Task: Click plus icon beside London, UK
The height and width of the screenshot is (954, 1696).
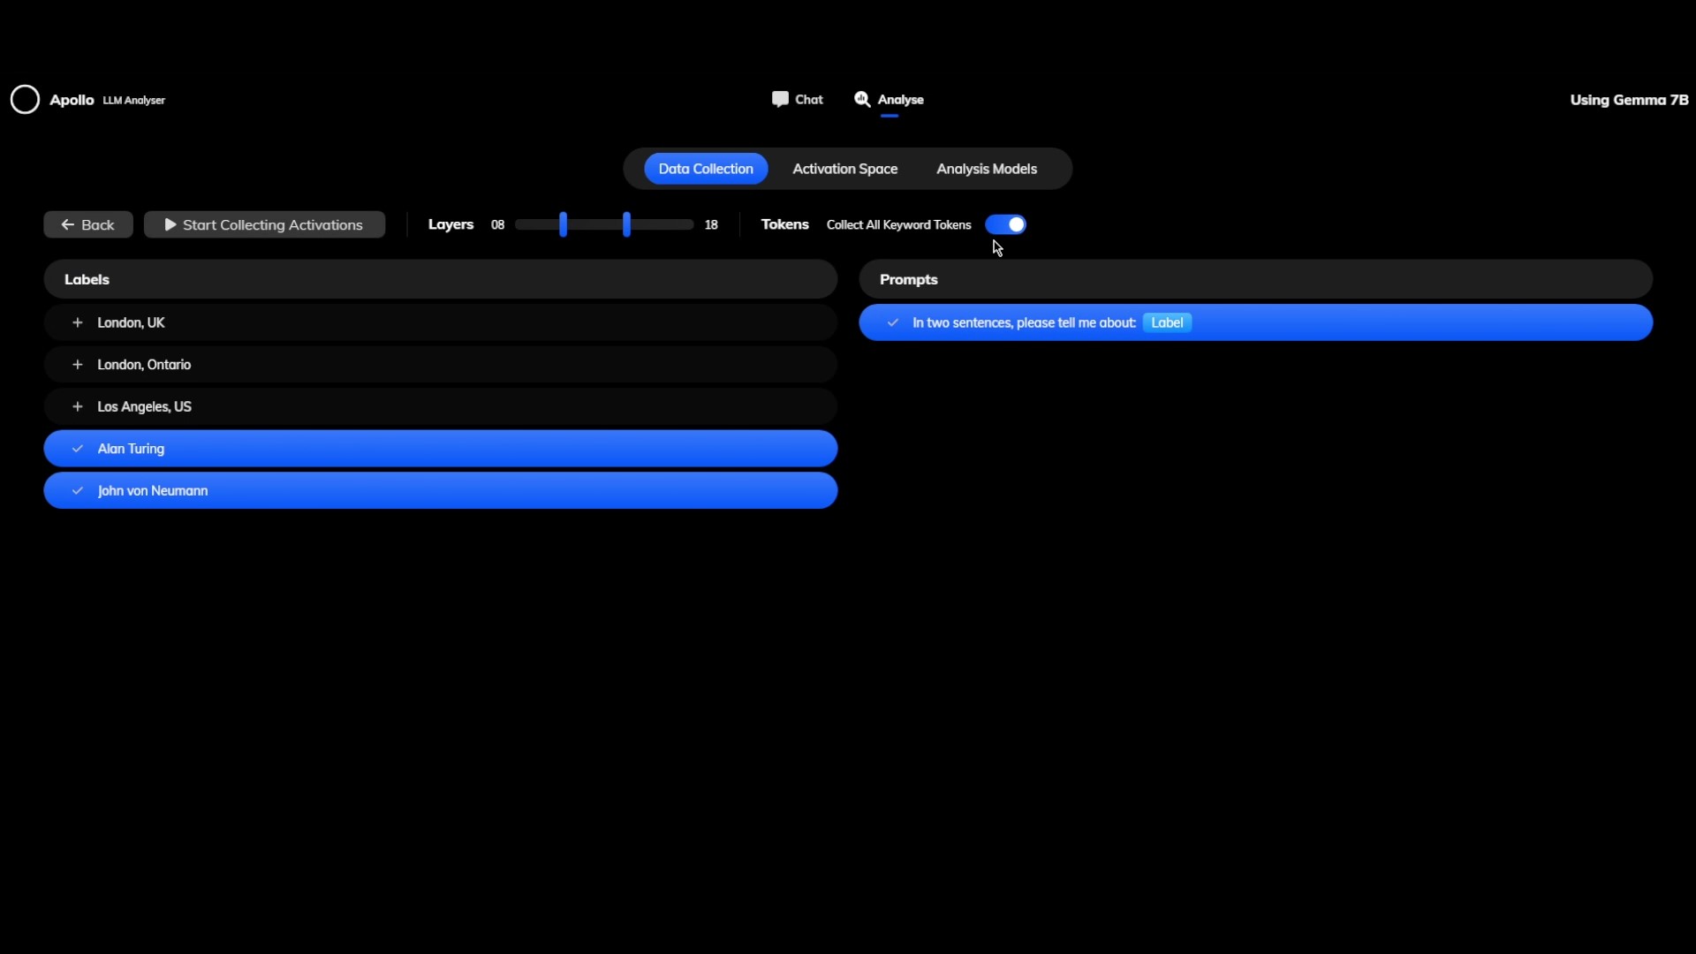Action: click(78, 322)
